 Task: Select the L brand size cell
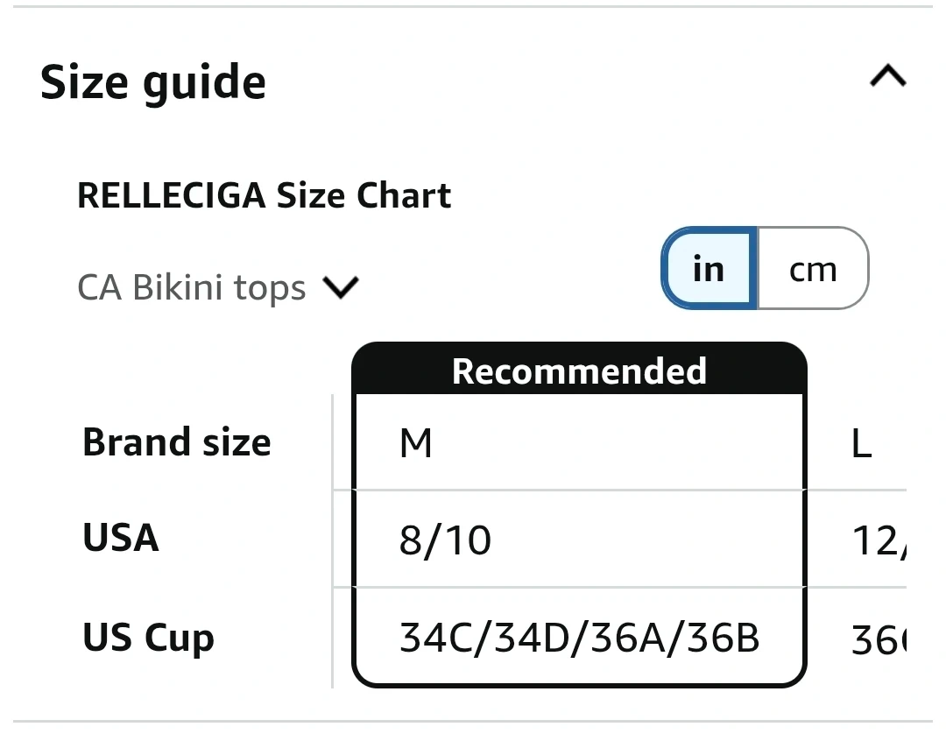tap(863, 445)
